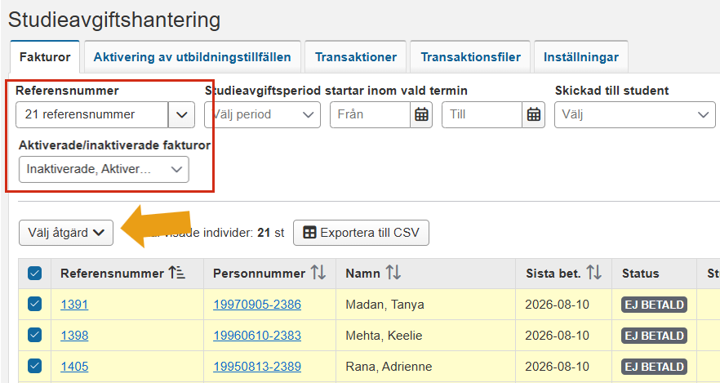Uncheck the row for Rana, Adrienne
720x383 pixels.
tap(35, 366)
